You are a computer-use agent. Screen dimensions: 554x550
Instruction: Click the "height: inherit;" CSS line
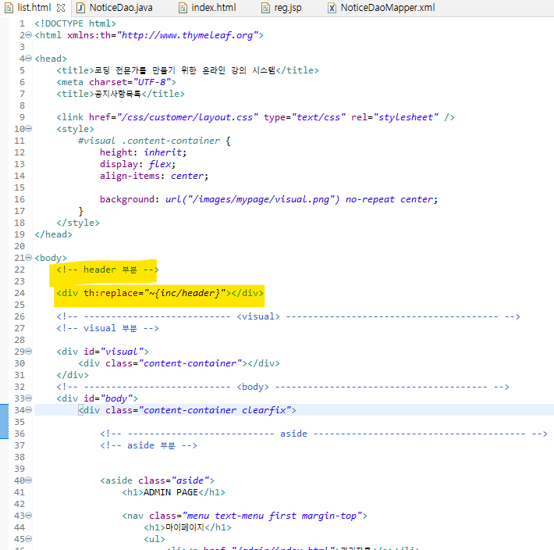click(x=143, y=152)
